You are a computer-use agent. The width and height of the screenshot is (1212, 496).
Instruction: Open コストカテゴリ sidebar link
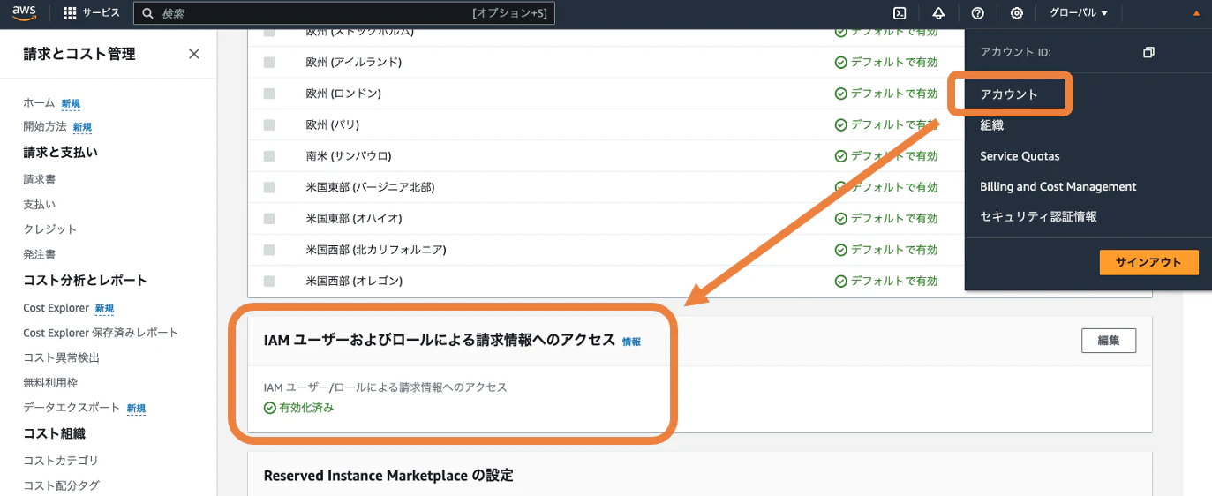[x=61, y=461]
